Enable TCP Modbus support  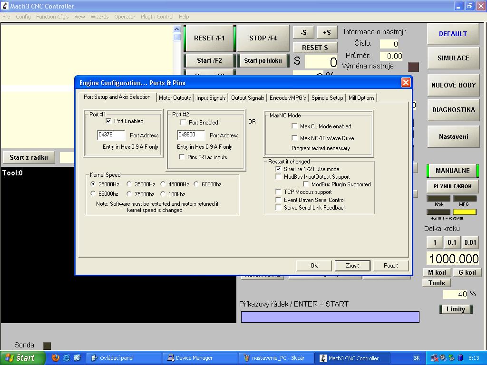pyautogui.click(x=279, y=192)
